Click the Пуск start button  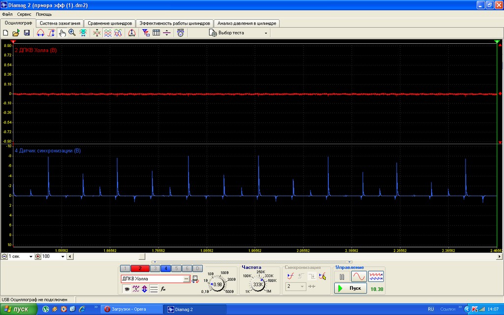point(350,288)
